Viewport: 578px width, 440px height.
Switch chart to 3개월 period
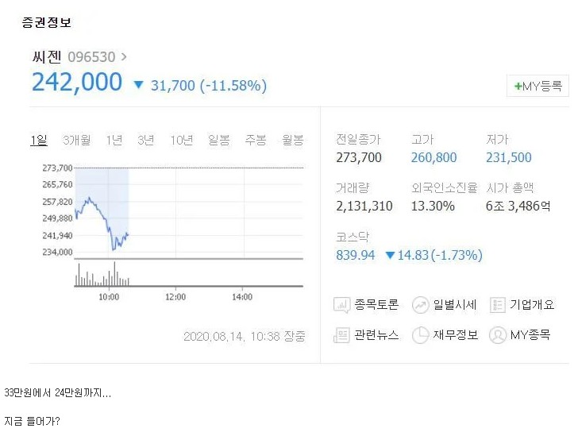point(77,140)
